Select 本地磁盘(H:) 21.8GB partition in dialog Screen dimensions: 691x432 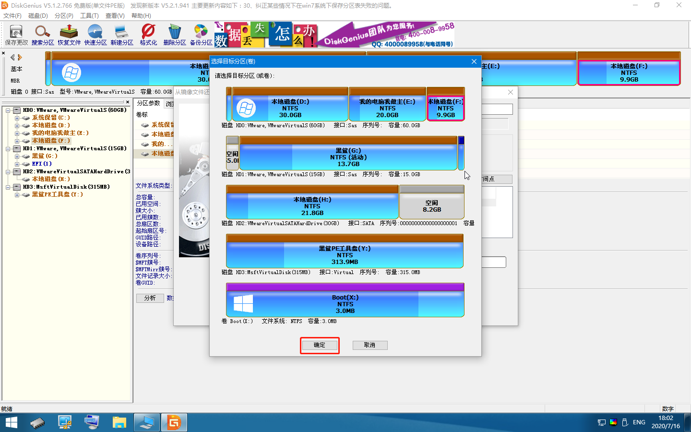tap(312, 202)
